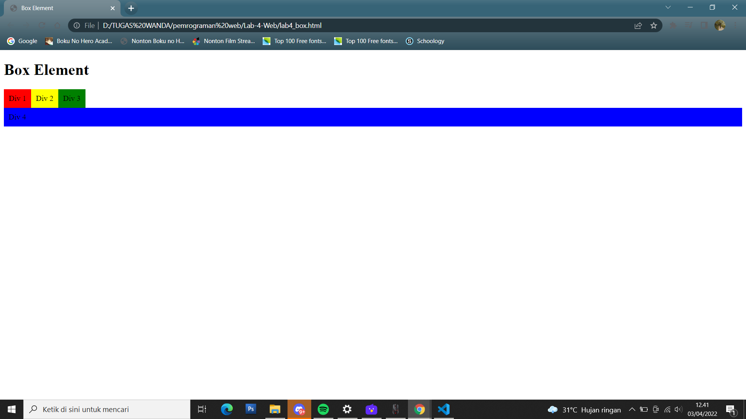Image resolution: width=746 pixels, height=419 pixels.
Task: Toggle Wi-Fi status icon in the system tray
Action: [667, 409]
